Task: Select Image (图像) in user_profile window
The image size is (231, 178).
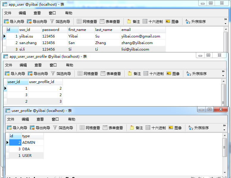Action: tap(175, 128)
